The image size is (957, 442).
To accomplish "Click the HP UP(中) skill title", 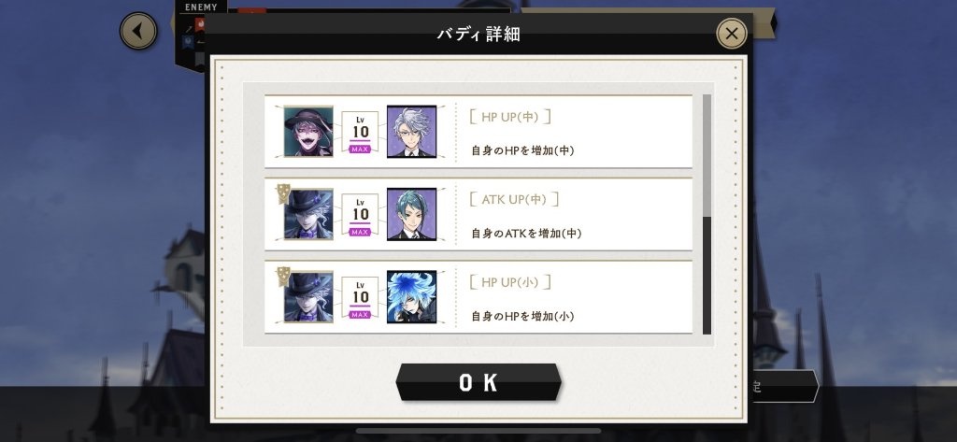I will 510,117.
